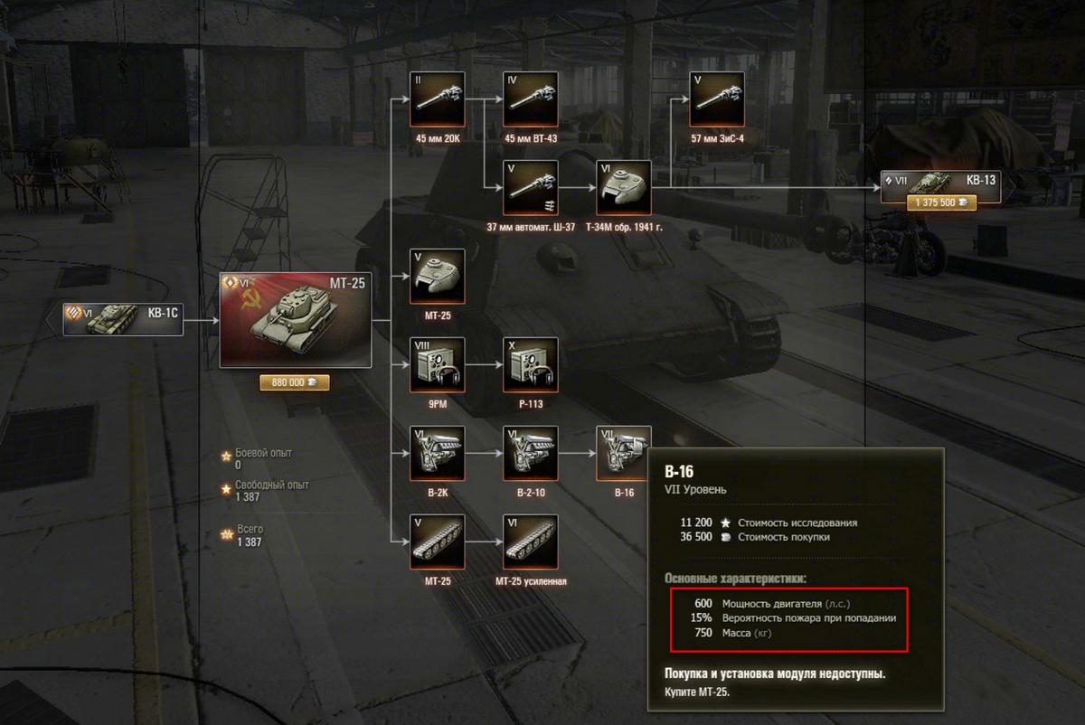Click the 57 мм ЗиС-4 gun icon
Viewport: 1085px width, 725px height.
coord(717,99)
